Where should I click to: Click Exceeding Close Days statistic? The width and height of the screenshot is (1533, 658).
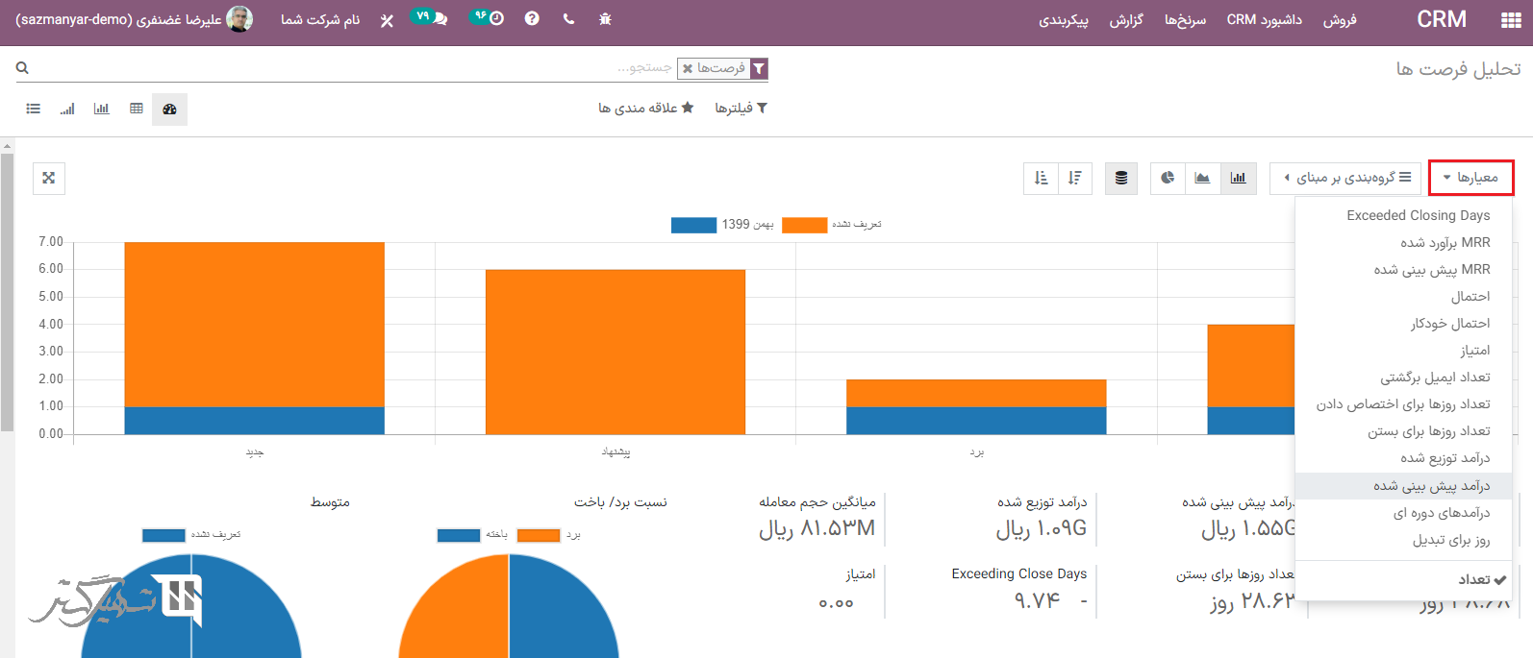coord(1019,589)
